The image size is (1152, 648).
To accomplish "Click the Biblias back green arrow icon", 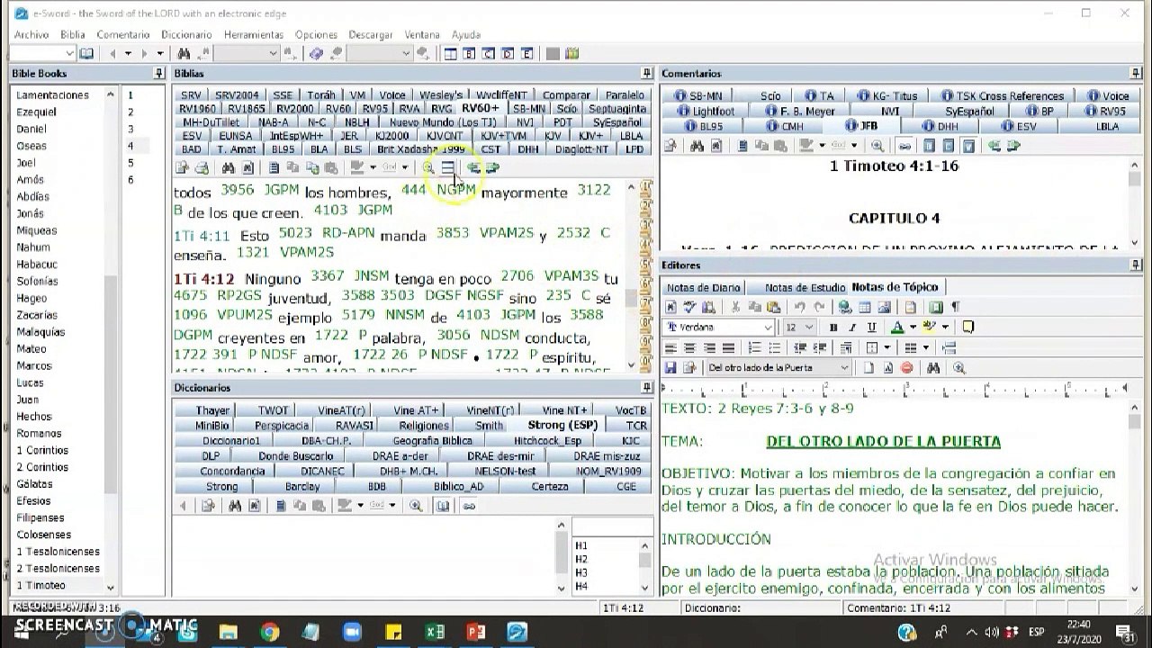I will coord(474,167).
